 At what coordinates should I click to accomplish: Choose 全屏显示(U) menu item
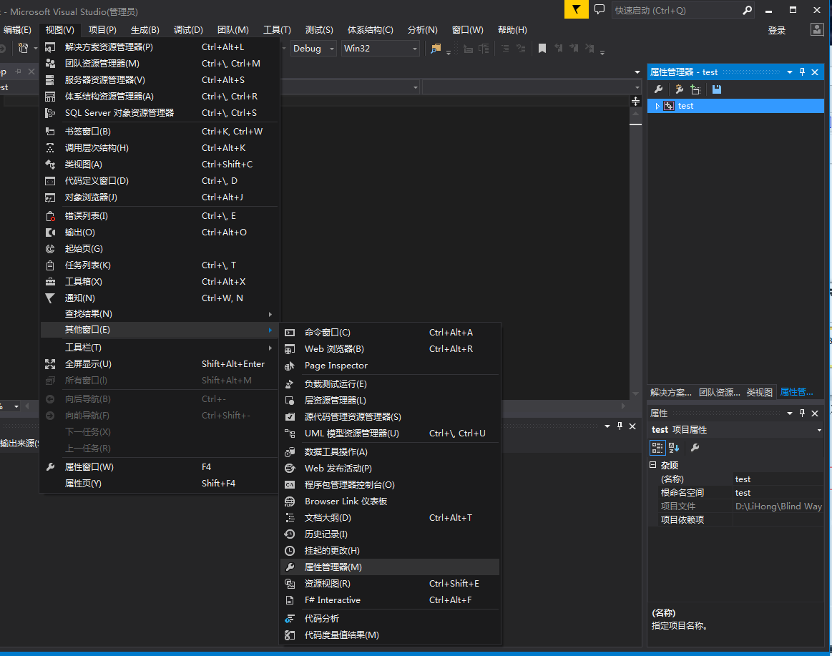coord(160,363)
